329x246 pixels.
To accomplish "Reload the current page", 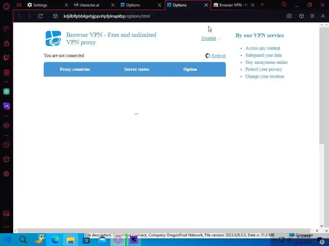I will tap(40, 16).
